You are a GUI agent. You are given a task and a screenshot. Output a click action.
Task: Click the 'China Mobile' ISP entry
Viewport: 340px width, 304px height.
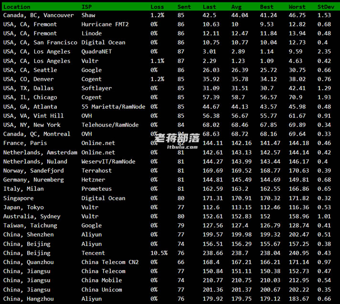click(102, 281)
